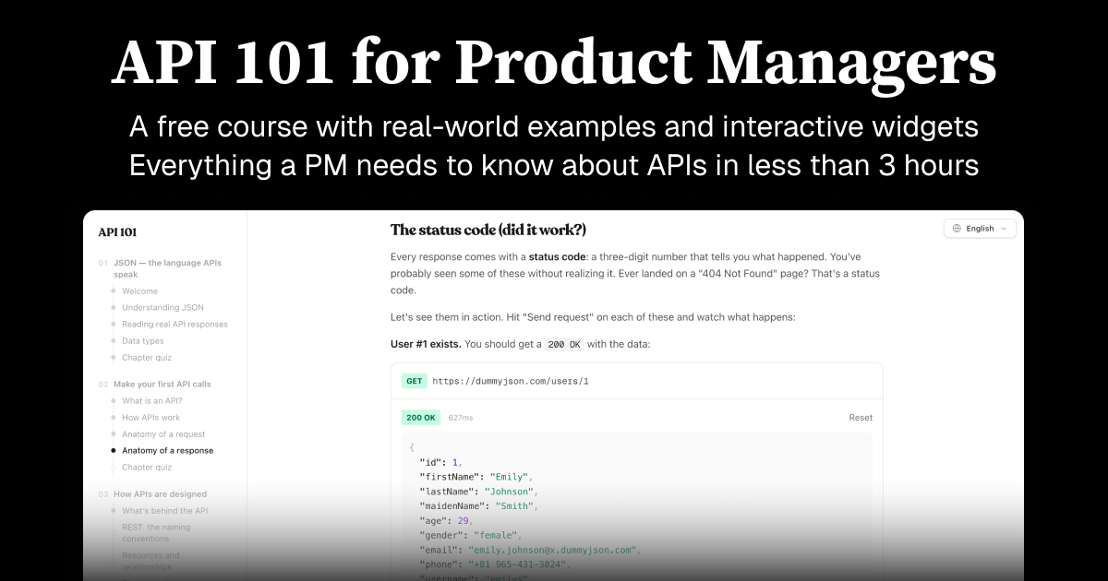Click the completion dot next to Welcome
Image resolution: width=1108 pixels, height=581 pixels.
point(113,290)
